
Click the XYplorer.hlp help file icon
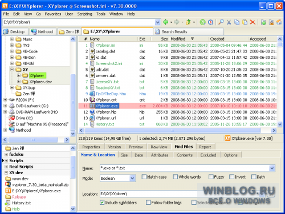(x=92, y=112)
